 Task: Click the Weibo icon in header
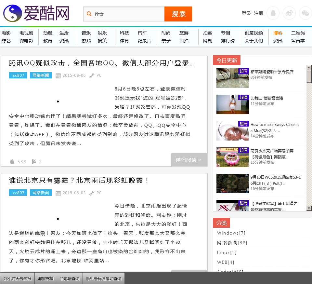click(x=289, y=13)
